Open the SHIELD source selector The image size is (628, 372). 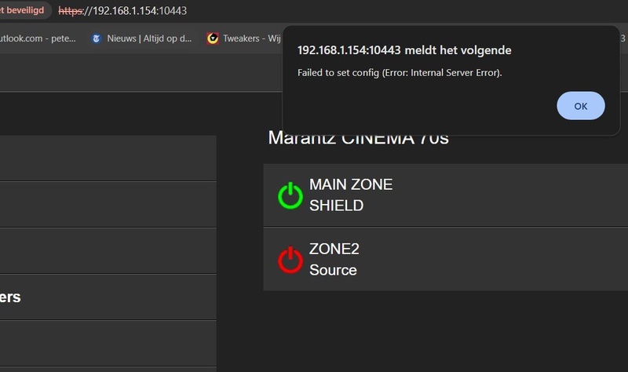336,206
